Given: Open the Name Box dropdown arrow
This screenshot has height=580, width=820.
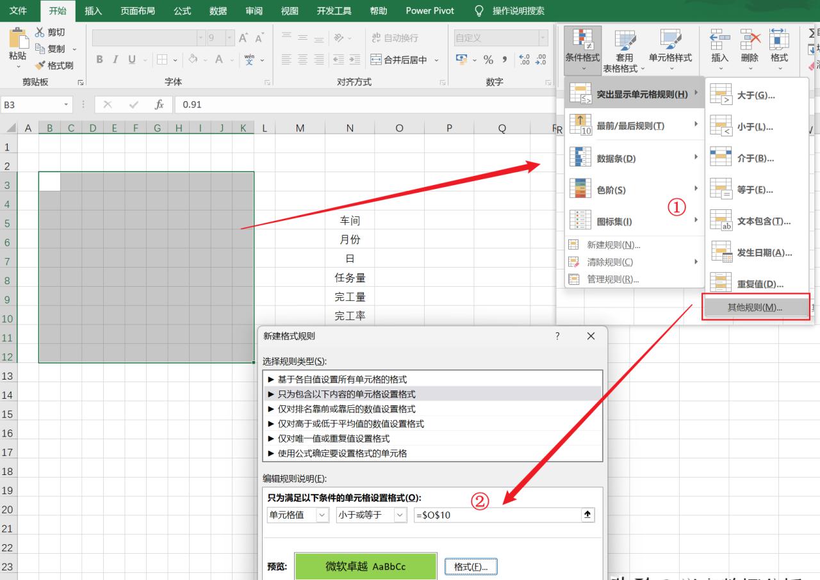Looking at the screenshot, I should click(66, 104).
